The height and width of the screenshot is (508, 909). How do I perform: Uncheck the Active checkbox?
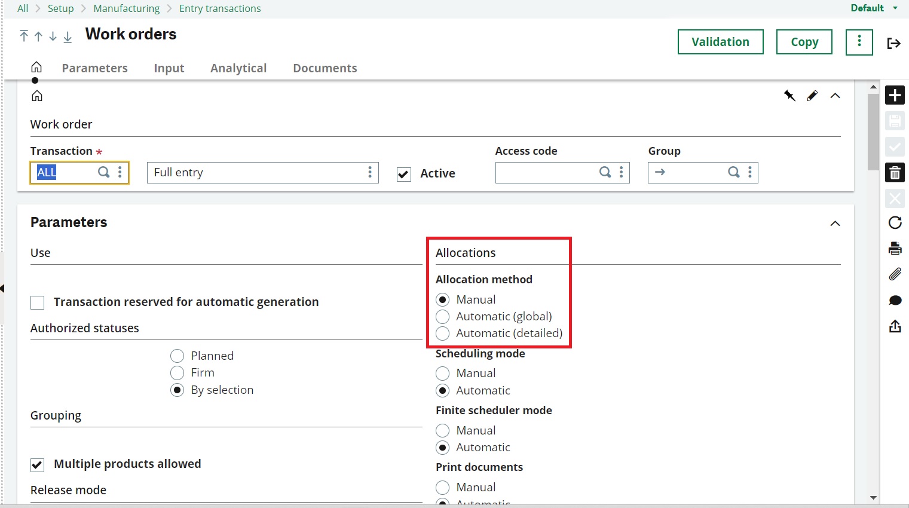pos(403,174)
